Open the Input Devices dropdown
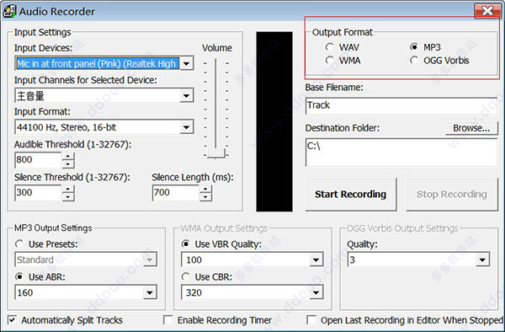Viewport: 505px width, 332px height. [x=186, y=63]
